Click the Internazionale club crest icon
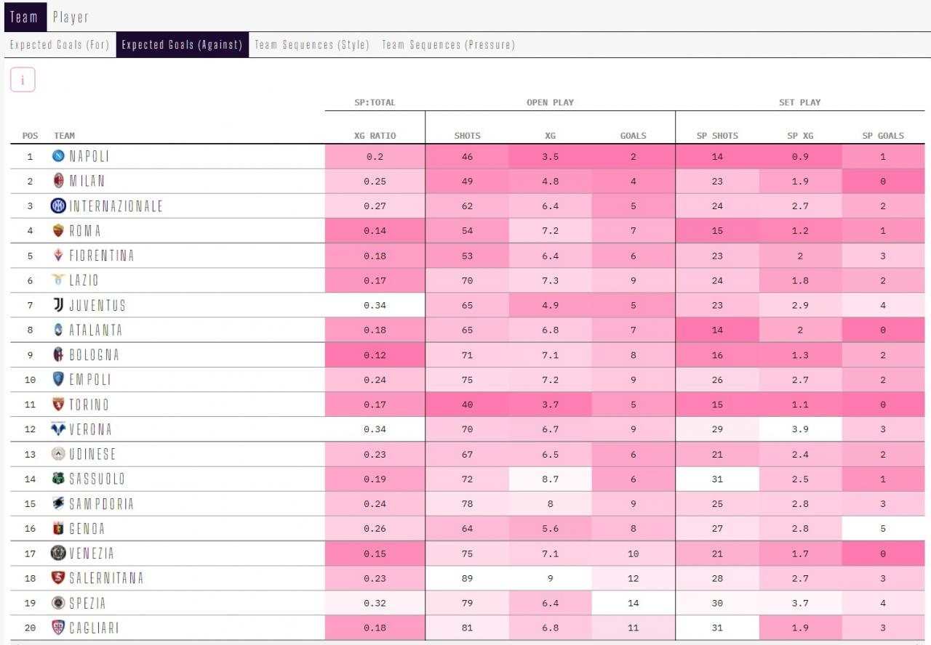 (58, 206)
